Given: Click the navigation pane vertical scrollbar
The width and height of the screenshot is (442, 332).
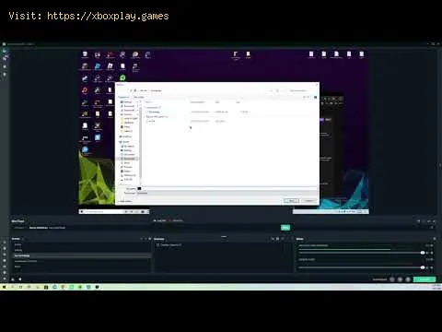Looking at the screenshot, I should point(141,141).
